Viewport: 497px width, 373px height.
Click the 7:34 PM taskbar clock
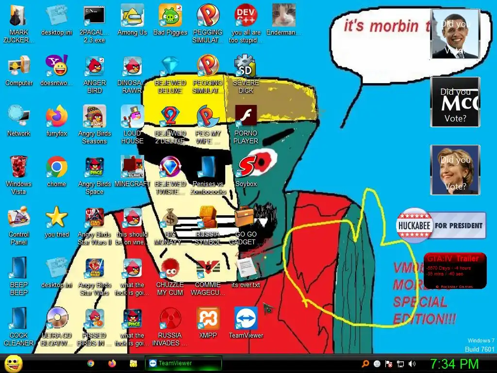coord(454,364)
